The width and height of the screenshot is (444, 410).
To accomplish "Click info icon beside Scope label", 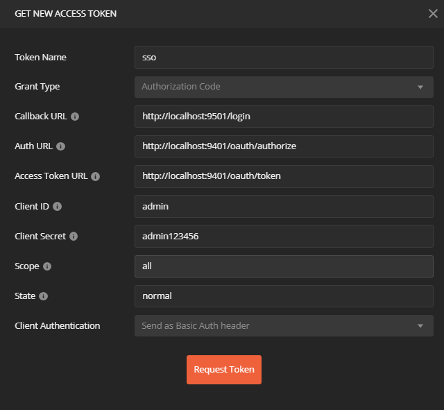I will coord(47,266).
